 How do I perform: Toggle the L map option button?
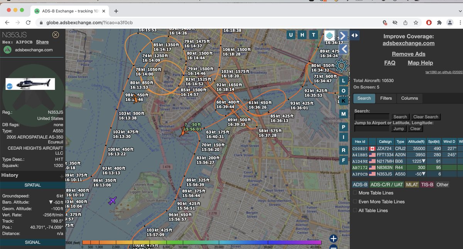tap(343, 81)
